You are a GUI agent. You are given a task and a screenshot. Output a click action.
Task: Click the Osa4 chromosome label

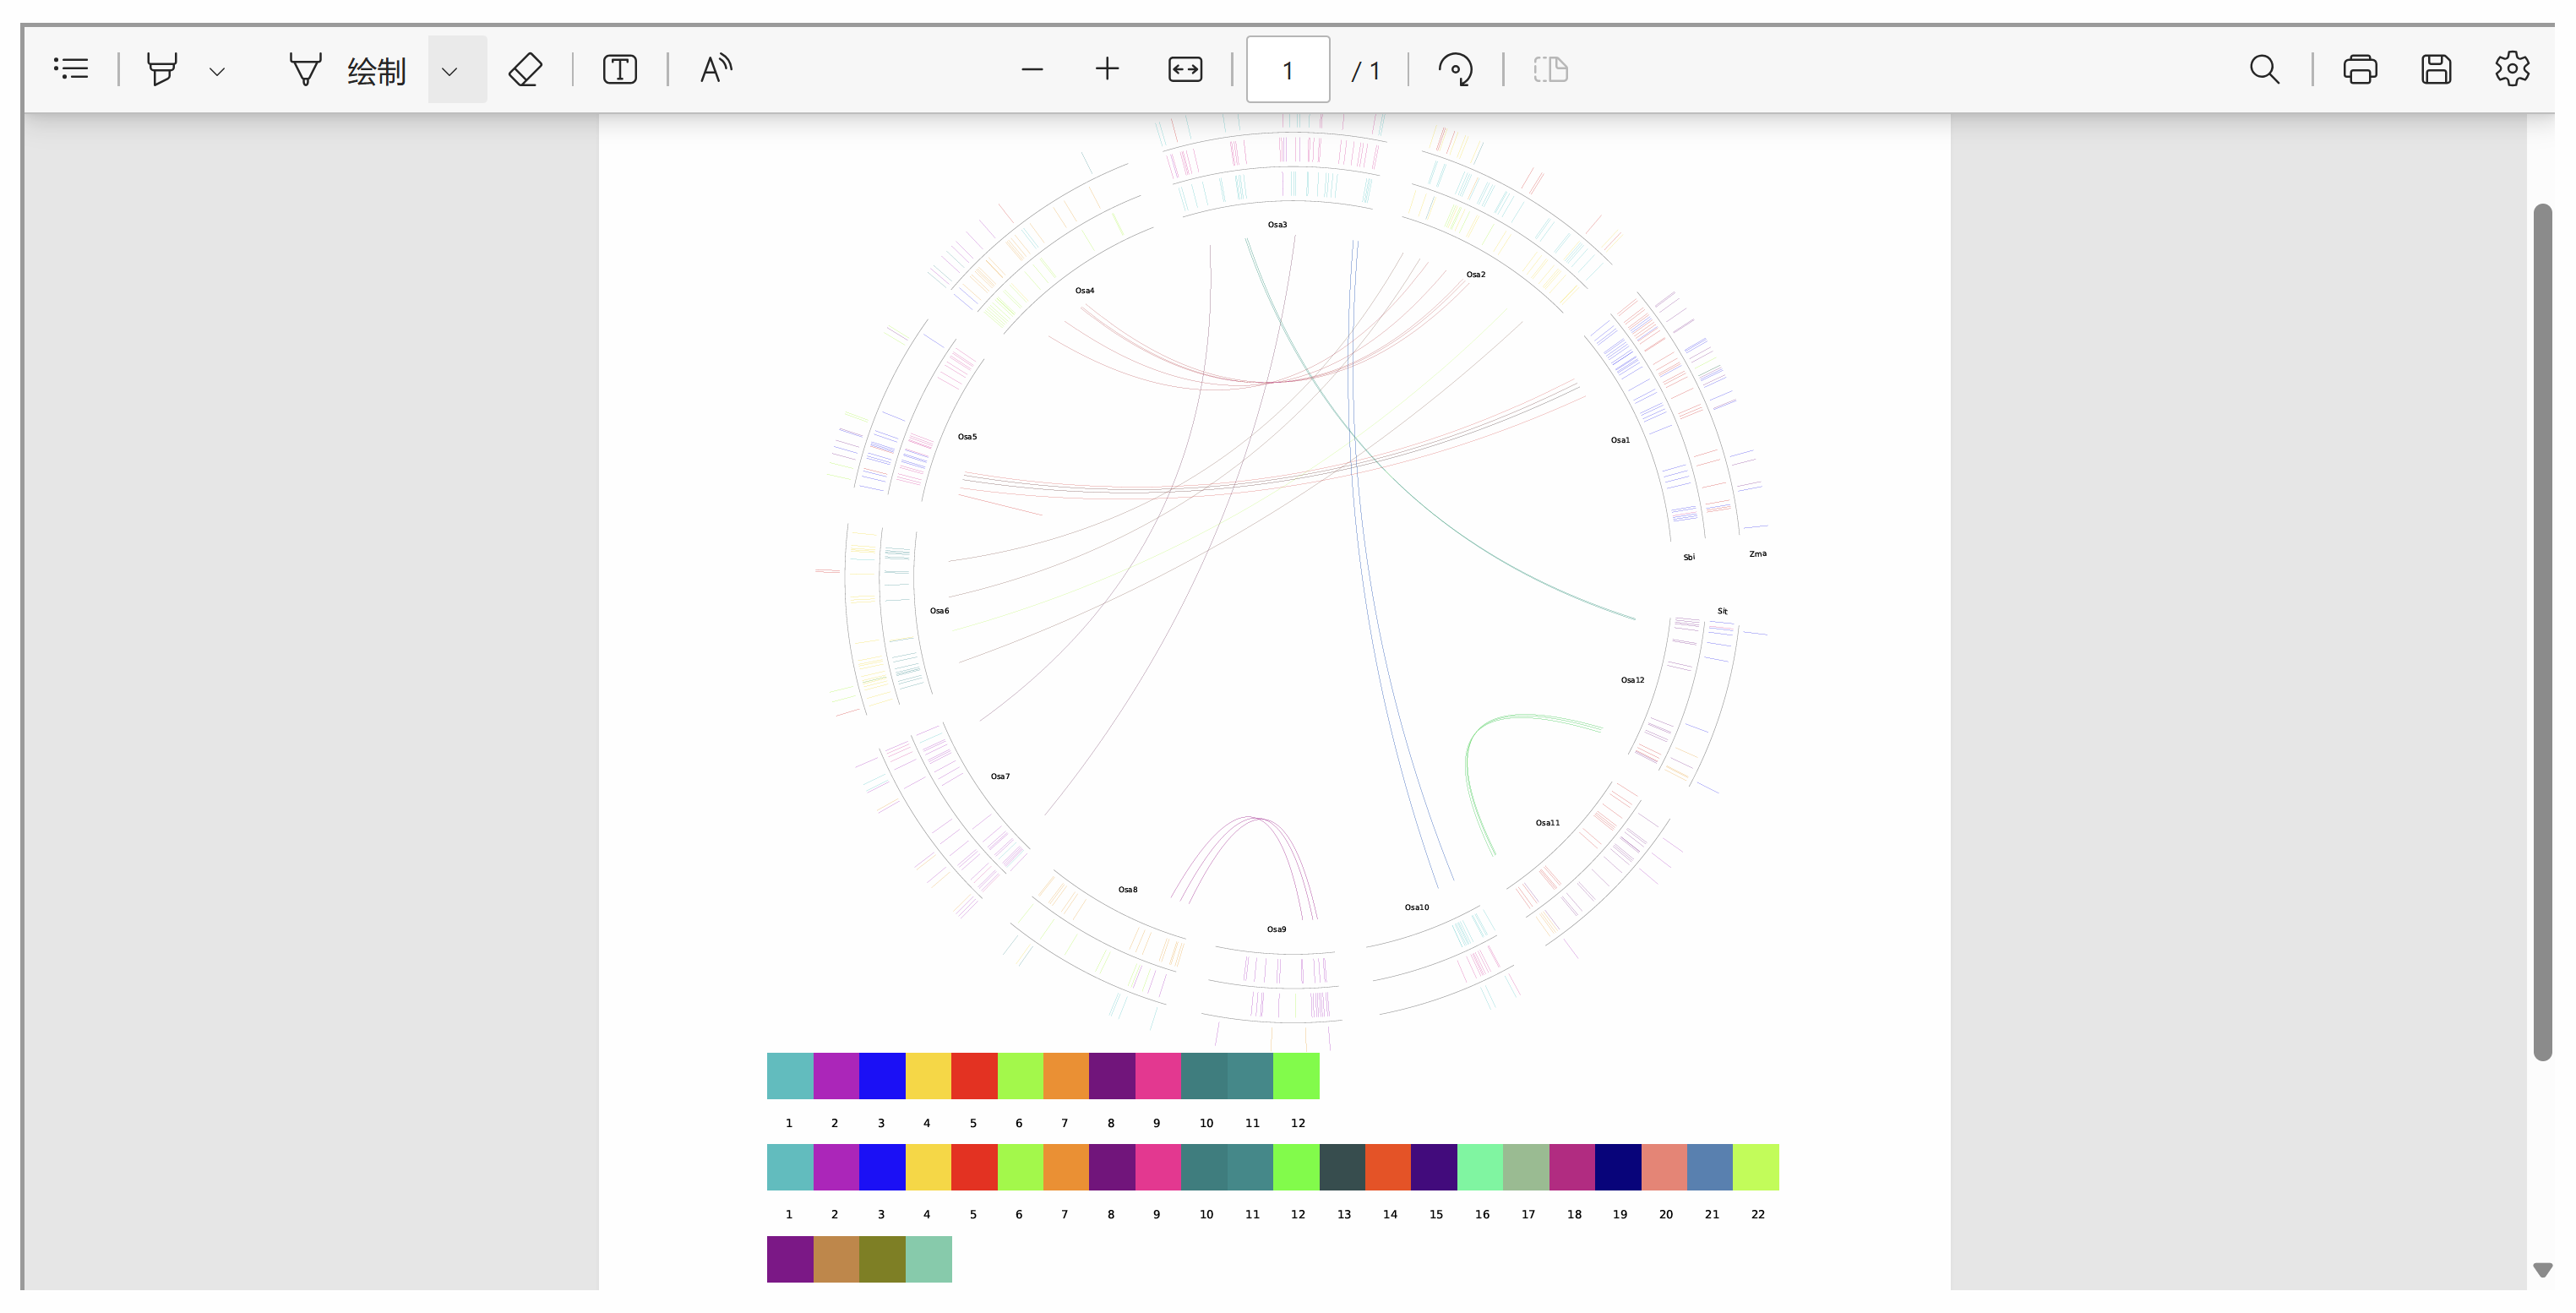pyautogui.click(x=1085, y=291)
